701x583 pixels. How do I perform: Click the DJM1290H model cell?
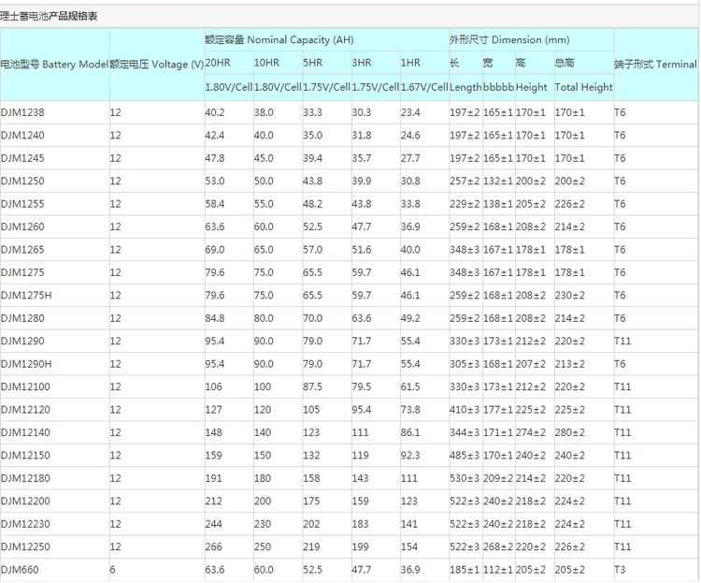[26, 363]
